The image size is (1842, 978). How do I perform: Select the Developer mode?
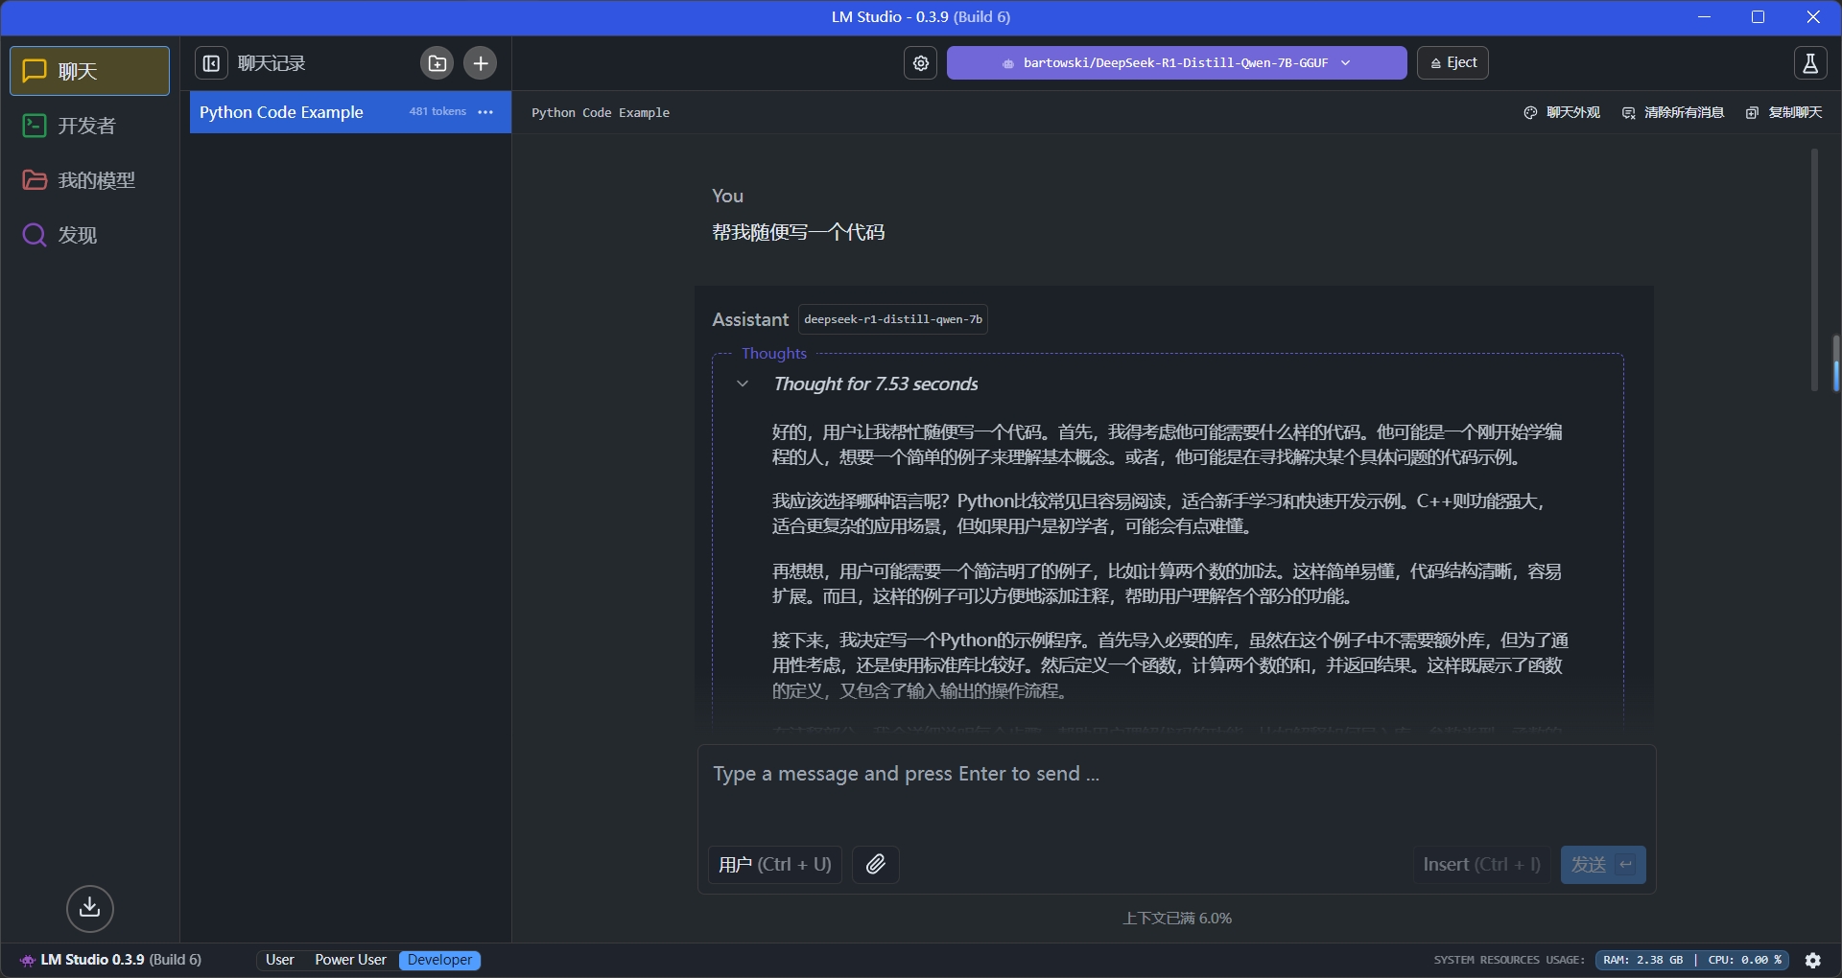[x=439, y=960]
